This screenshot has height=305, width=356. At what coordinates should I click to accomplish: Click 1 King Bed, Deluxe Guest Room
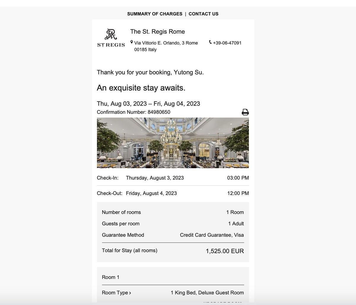point(207,293)
